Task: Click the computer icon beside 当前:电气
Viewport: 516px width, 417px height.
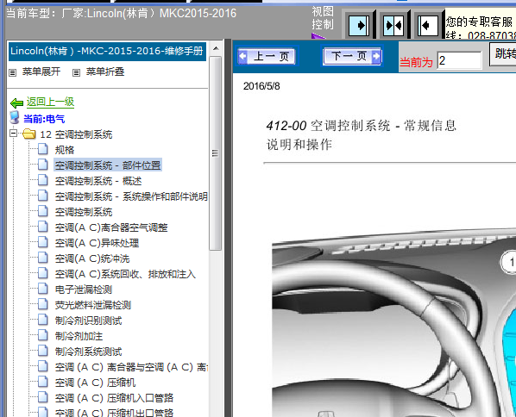Action: coord(15,118)
